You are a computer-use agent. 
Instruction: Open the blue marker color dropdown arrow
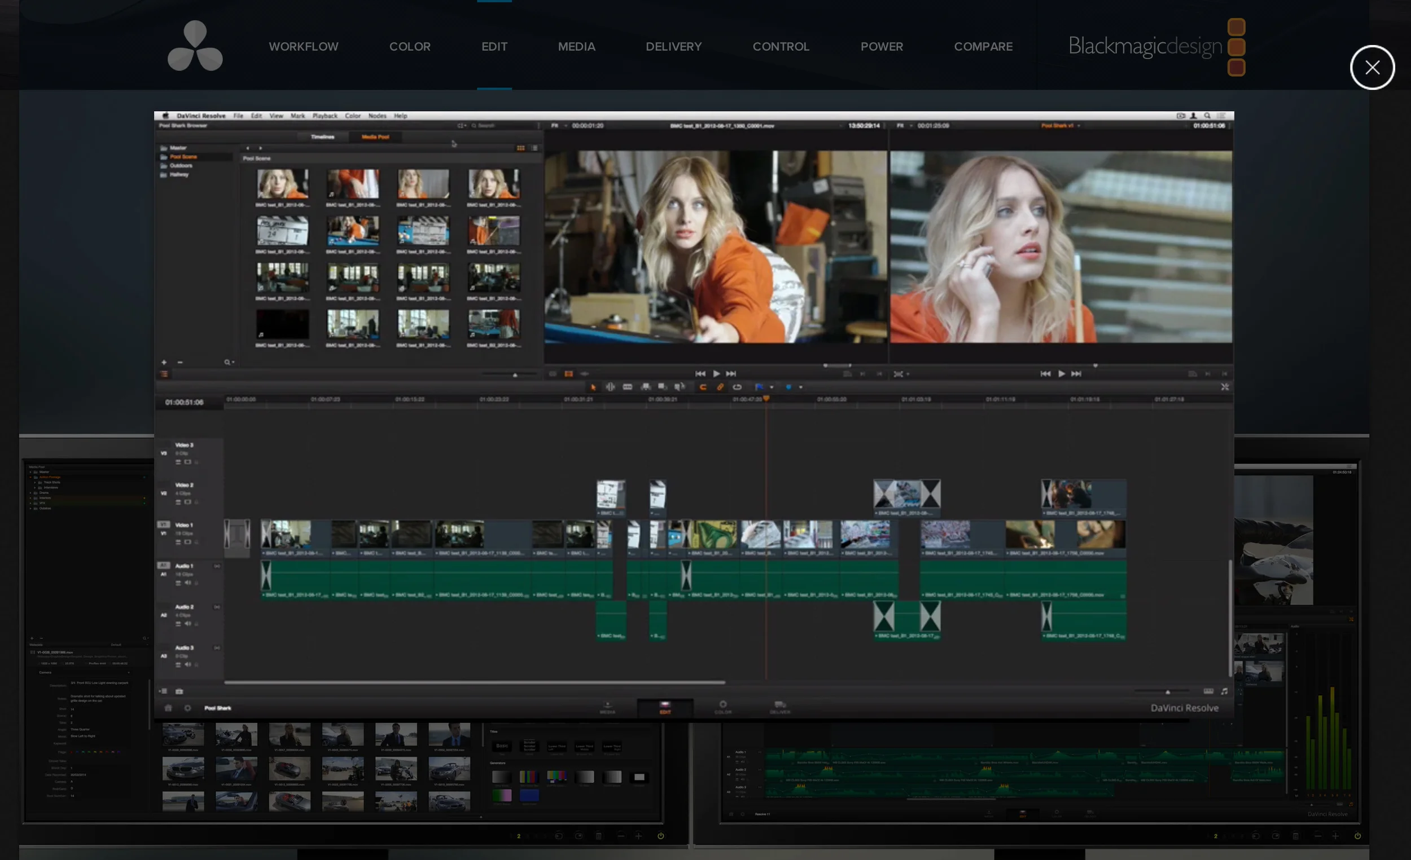pos(800,387)
